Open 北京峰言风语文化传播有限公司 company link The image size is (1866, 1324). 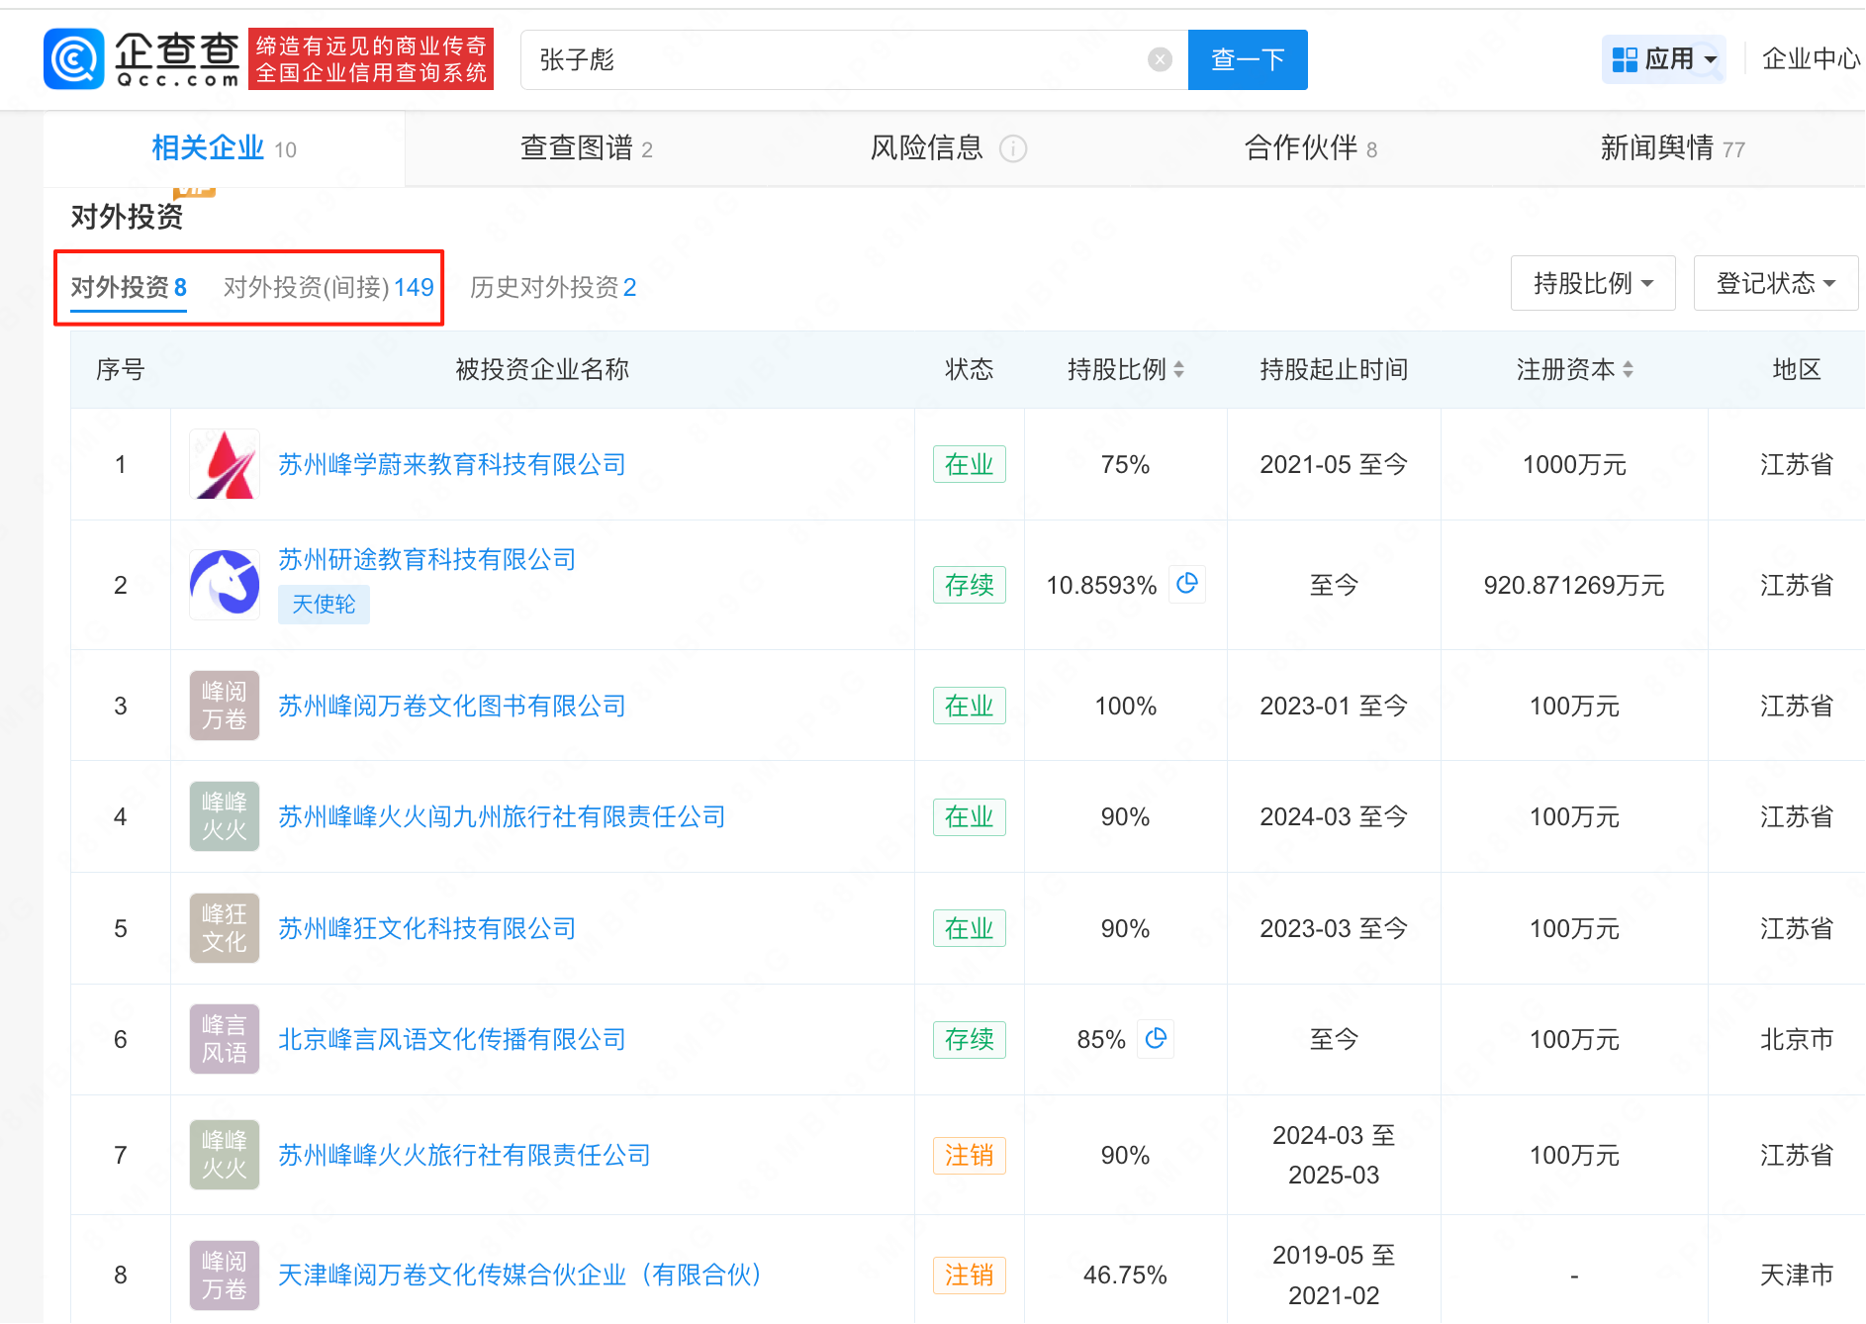click(x=452, y=1039)
